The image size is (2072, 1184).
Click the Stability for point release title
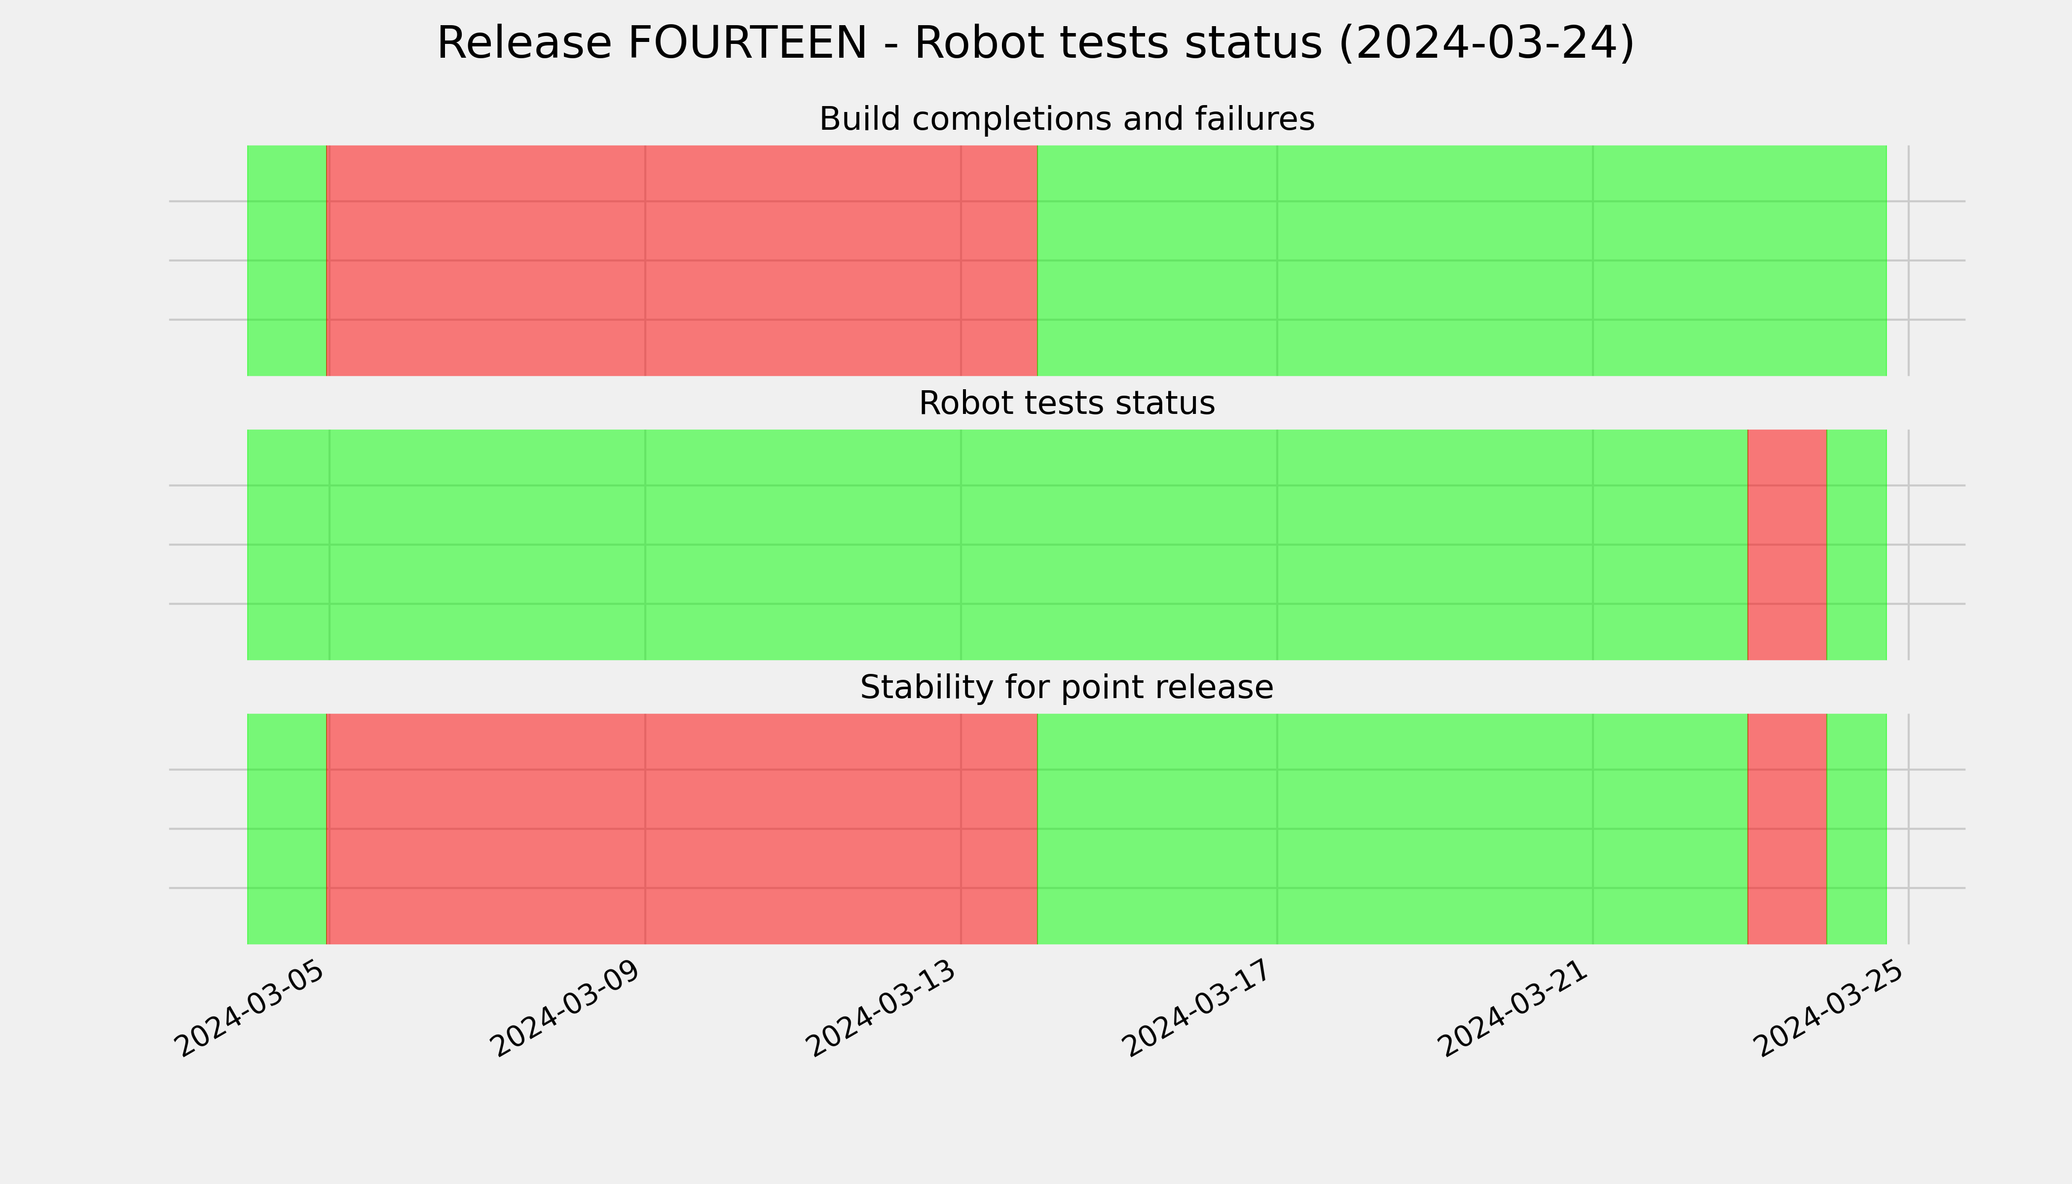(1066, 688)
